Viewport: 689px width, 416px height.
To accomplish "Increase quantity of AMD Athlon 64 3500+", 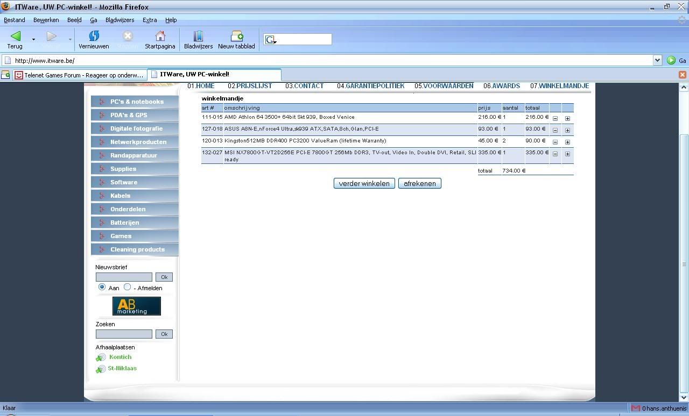I will pos(567,118).
